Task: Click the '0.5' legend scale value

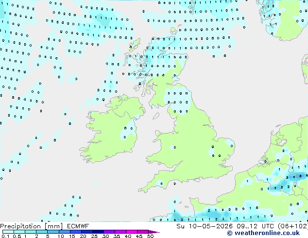Action: click(17, 236)
